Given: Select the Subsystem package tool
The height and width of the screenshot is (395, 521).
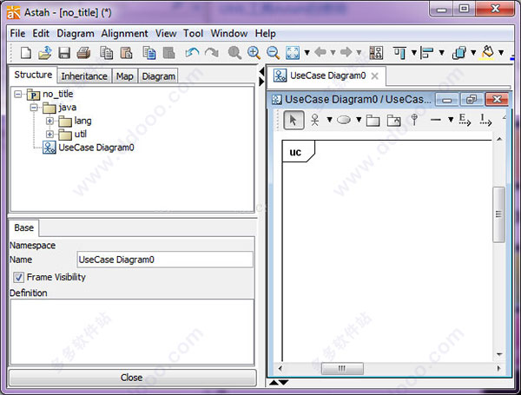Looking at the screenshot, I should tap(393, 121).
